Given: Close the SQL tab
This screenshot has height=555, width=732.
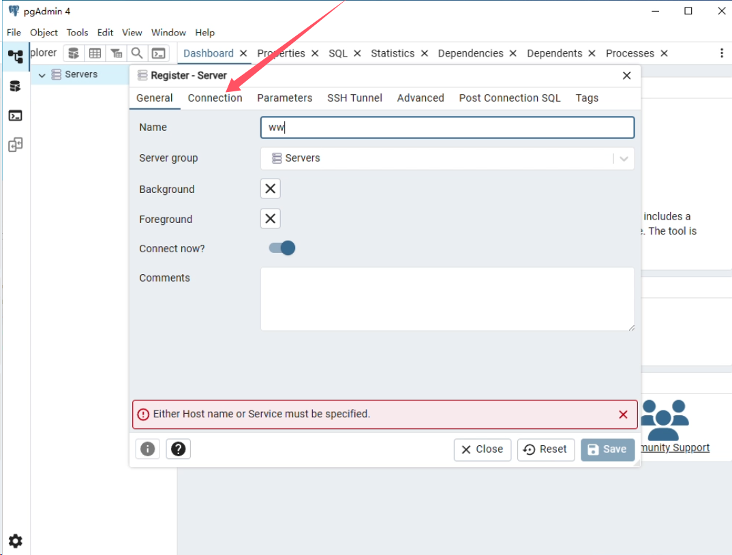Looking at the screenshot, I should (x=357, y=53).
